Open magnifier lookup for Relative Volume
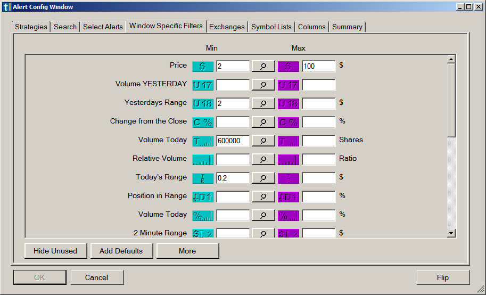 point(263,159)
